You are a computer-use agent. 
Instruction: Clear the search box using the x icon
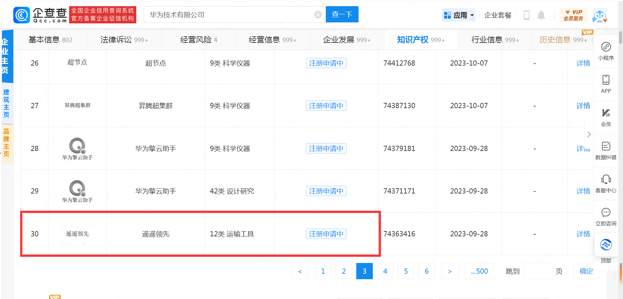(x=317, y=14)
